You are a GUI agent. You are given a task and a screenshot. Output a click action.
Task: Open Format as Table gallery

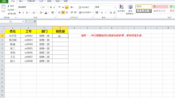coord(130,10)
